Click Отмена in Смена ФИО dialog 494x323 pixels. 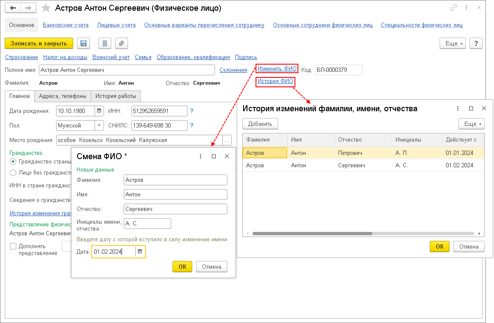point(211,267)
